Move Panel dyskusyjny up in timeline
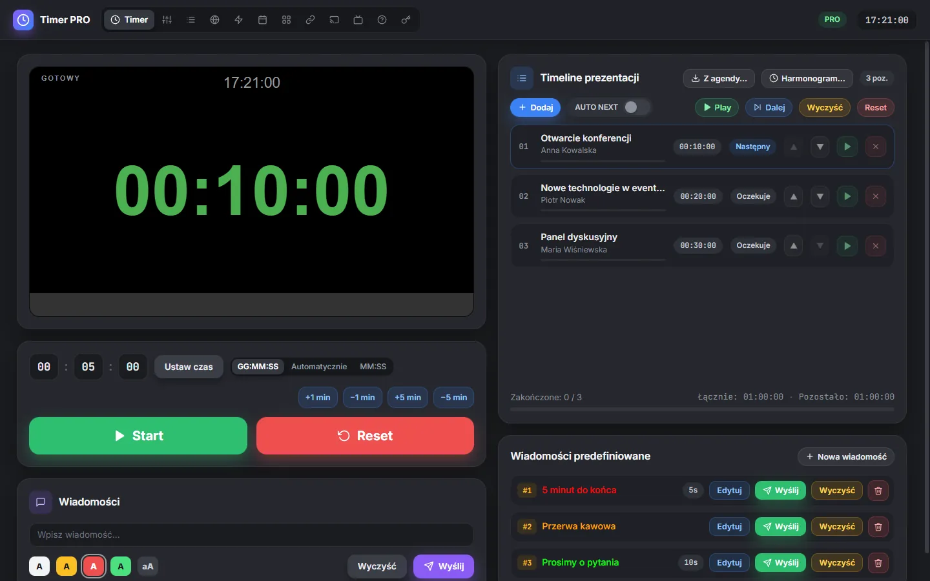 click(794, 245)
